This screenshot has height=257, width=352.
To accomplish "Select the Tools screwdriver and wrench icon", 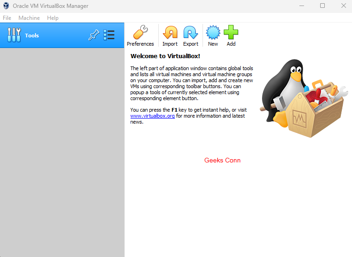I will coord(14,35).
